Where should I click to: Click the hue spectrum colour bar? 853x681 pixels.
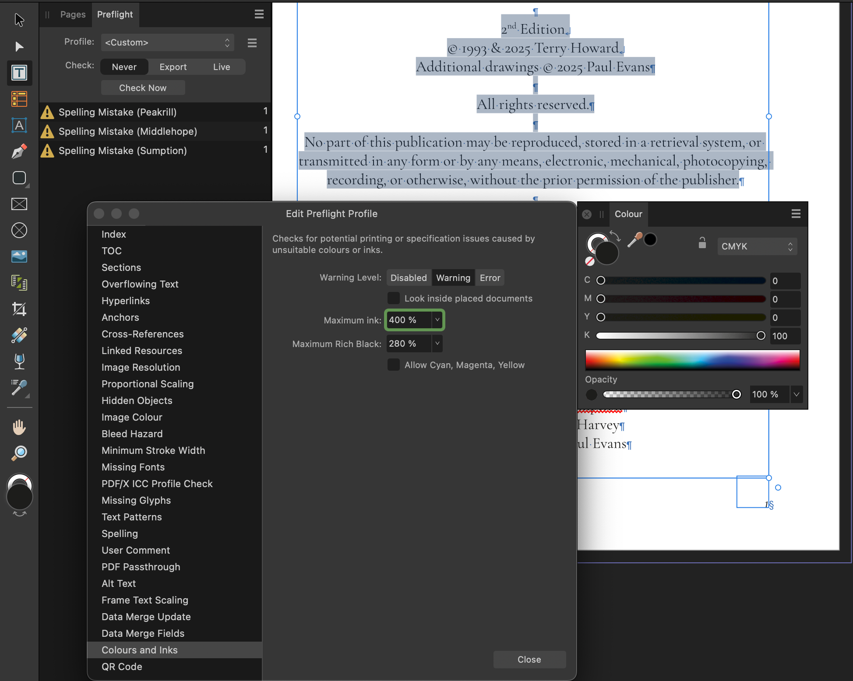(692, 360)
